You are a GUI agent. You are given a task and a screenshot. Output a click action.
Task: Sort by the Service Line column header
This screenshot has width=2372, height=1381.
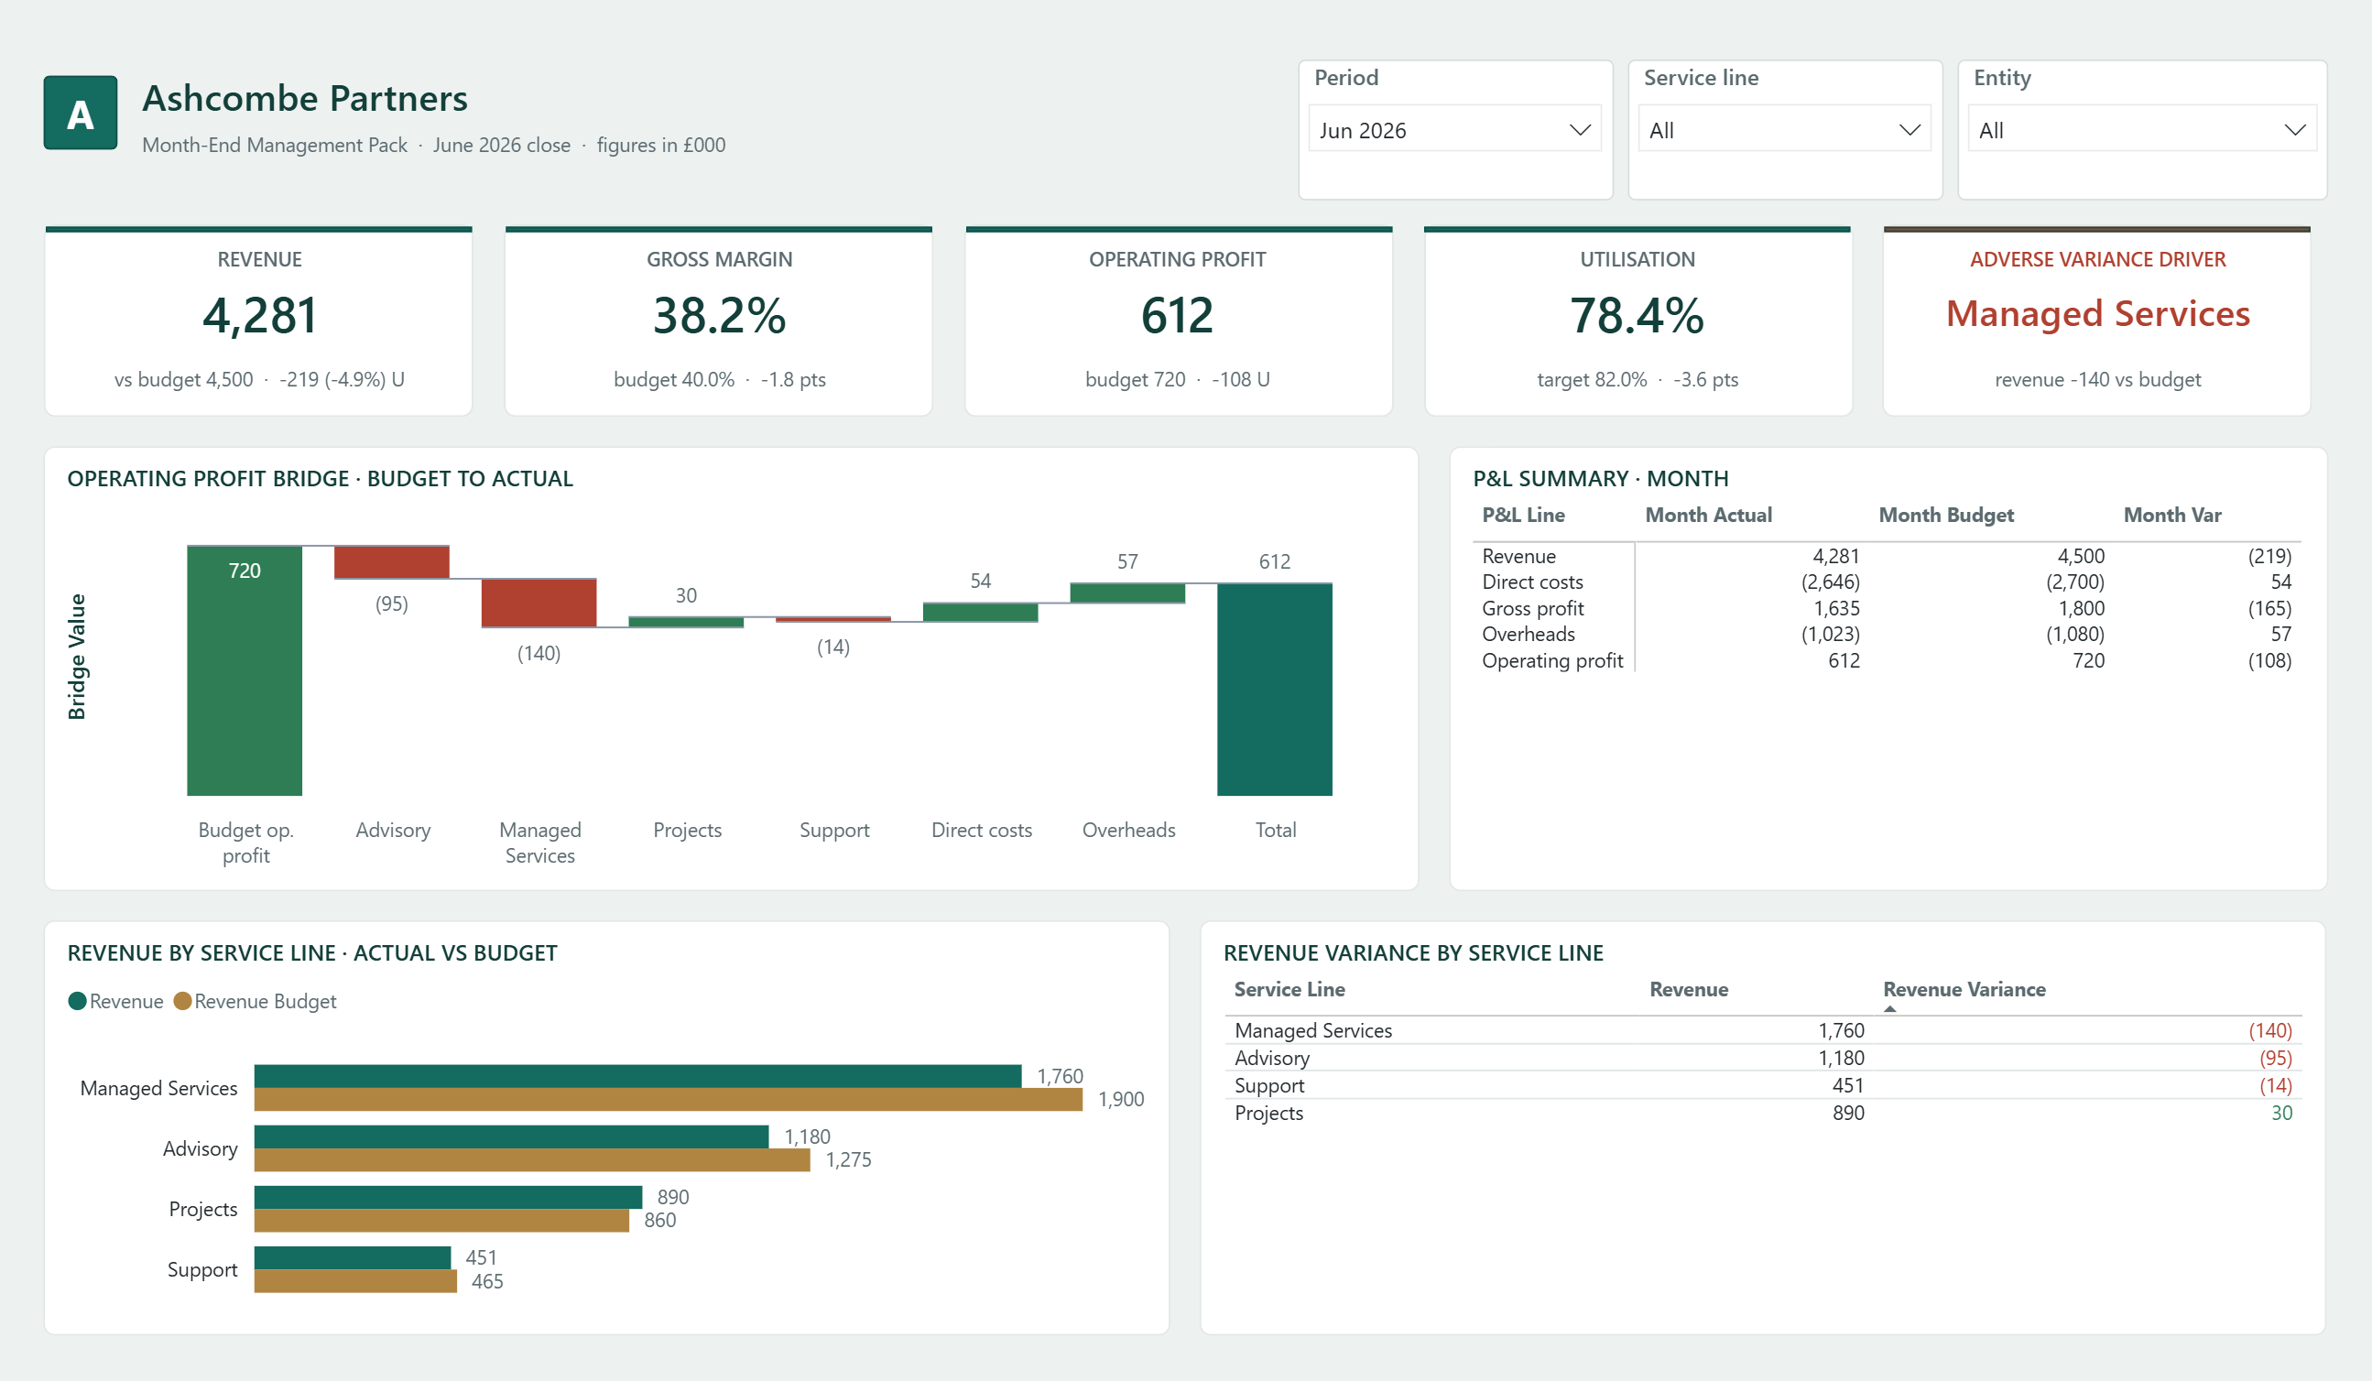(1289, 989)
